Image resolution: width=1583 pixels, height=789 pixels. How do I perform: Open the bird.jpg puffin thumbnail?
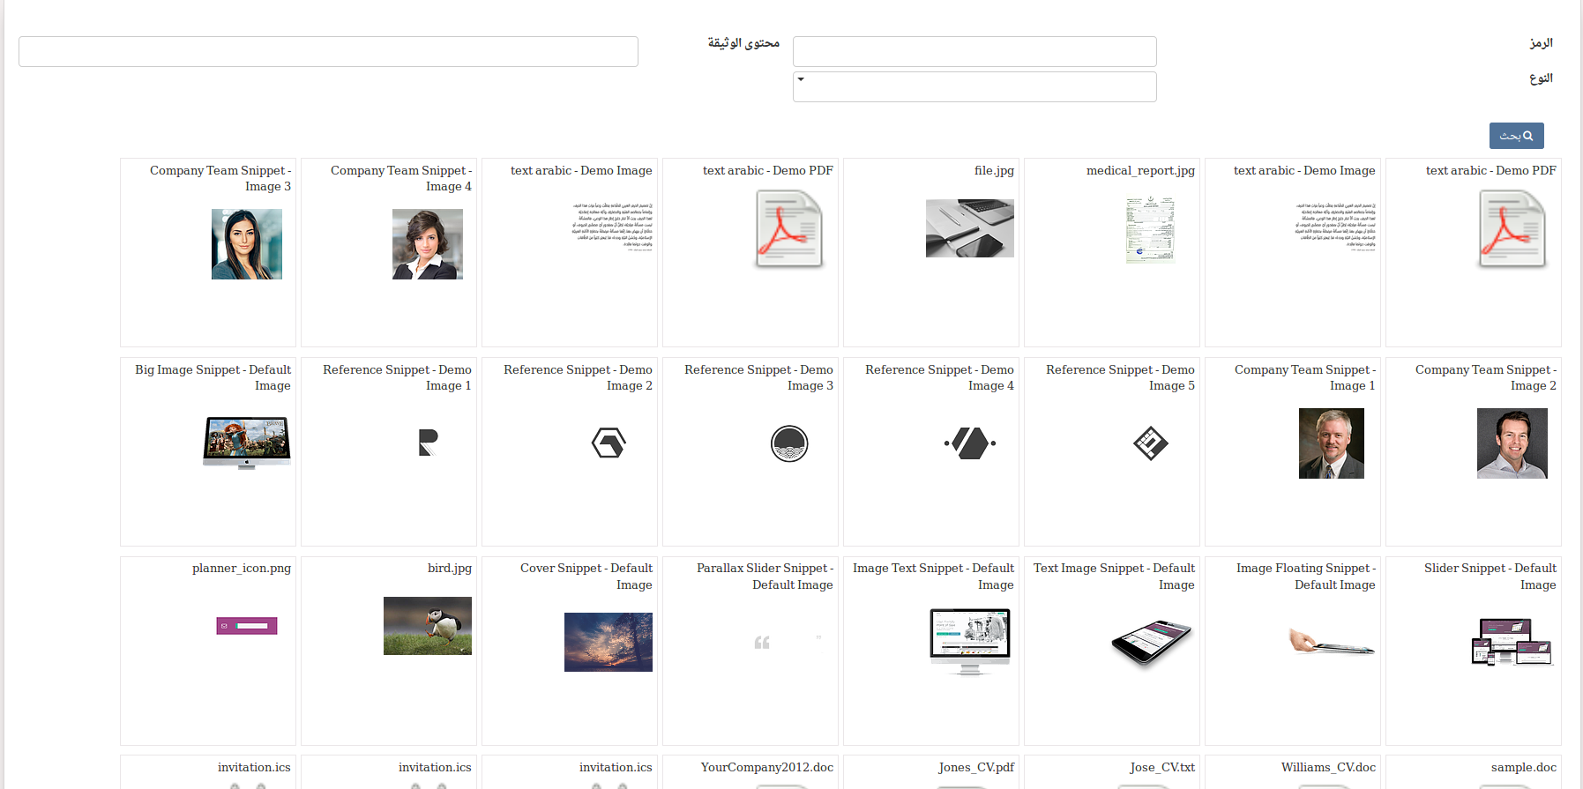coord(428,626)
